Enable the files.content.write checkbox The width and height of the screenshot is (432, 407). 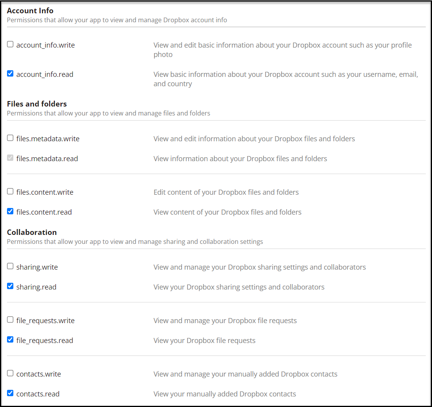10,192
